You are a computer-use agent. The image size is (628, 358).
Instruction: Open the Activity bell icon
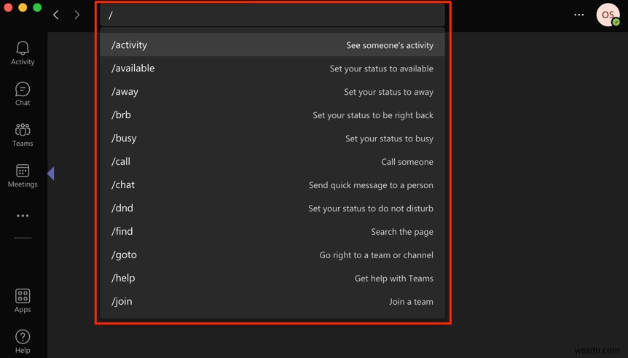point(23,49)
